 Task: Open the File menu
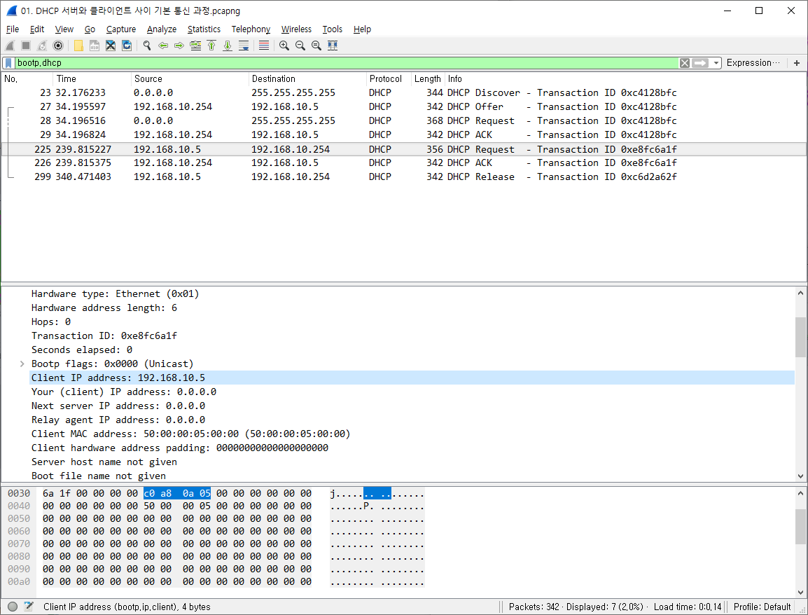pos(13,29)
